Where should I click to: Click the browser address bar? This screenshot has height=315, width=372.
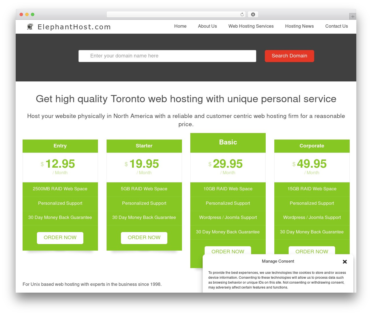click(x=176, y=15)
